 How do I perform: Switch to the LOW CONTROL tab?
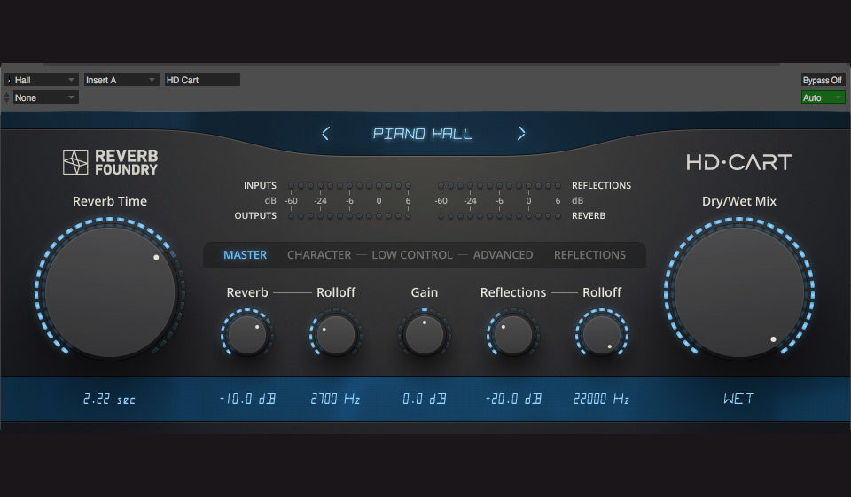[412, 255]
